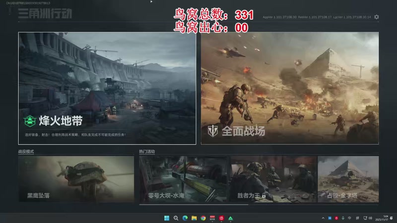397x223 pixels.
Task: Open the red recorder app in taskbar
Action: pos(212,218)
